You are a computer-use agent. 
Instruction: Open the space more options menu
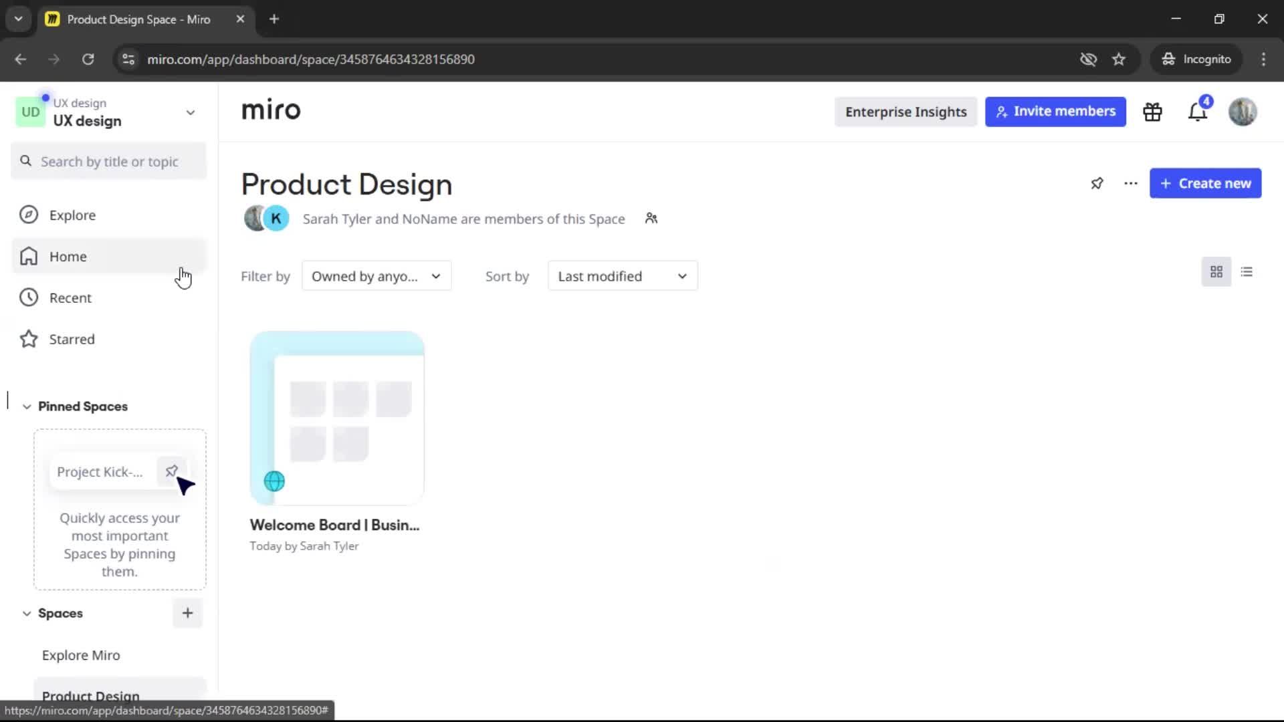click(x=1131, y=183)
